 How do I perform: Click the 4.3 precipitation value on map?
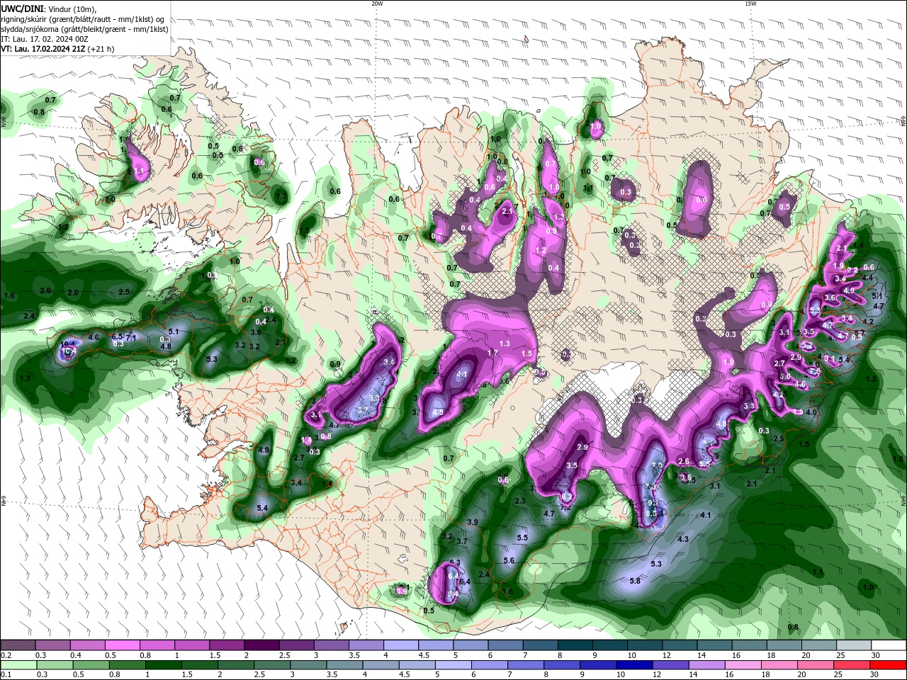click(683, 539)
